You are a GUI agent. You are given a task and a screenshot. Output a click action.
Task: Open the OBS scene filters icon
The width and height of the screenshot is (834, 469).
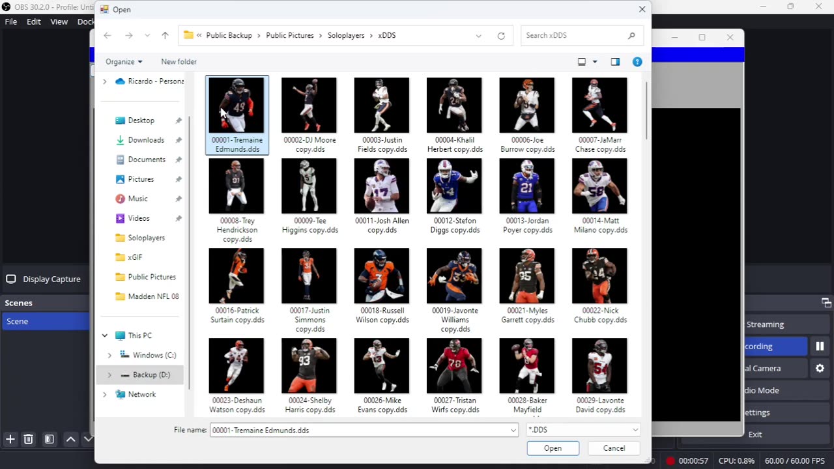tap(49, 439)
